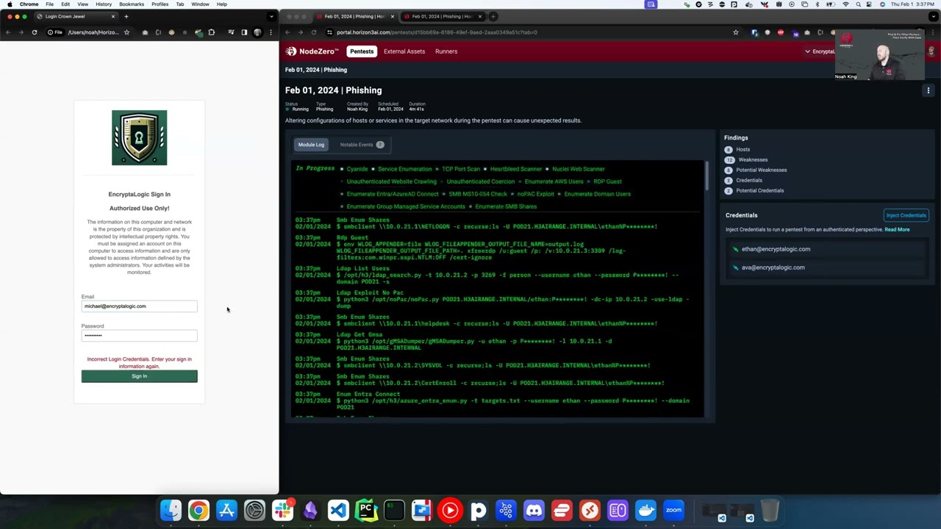Open Slack from the Dock
The image size is (941, 529).
pyautogui.click(x=282, y=510)
